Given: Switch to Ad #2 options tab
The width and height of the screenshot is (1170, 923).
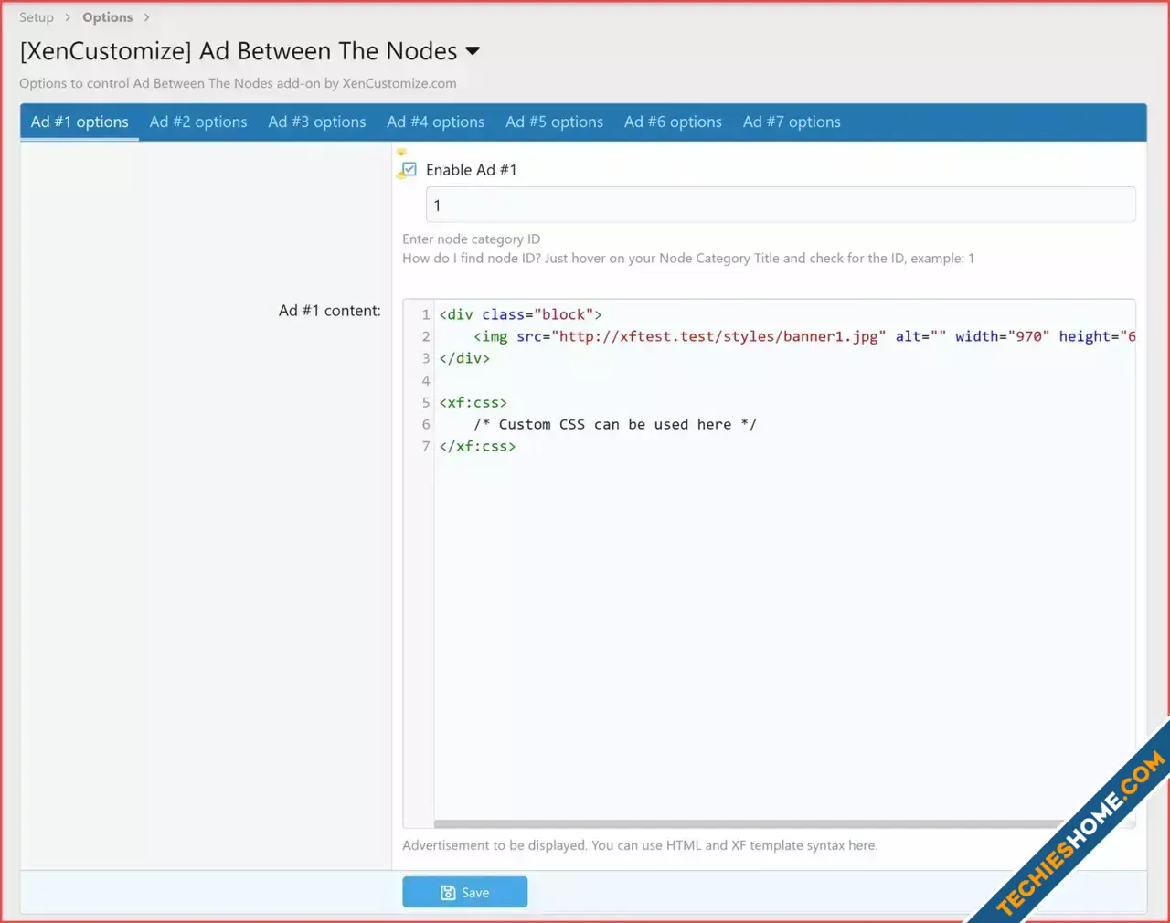Looking at the screenshot, I should (x=198, y=122).
